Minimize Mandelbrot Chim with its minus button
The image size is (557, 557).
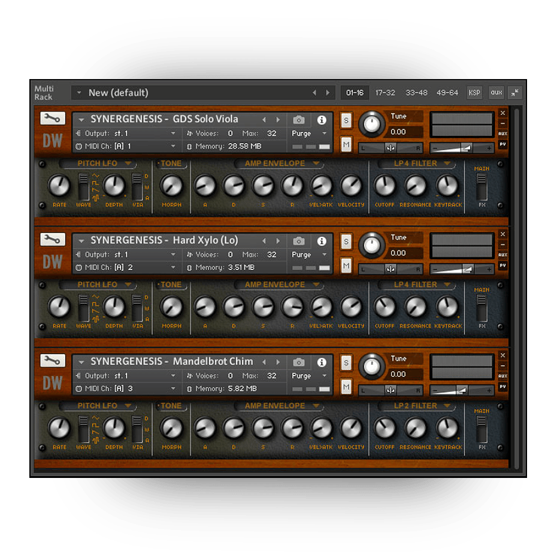502,365
